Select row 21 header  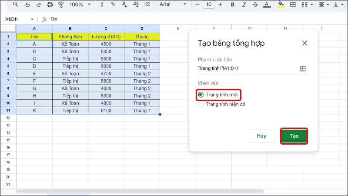point(8,184)
